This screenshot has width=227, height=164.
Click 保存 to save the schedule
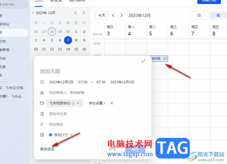click(x=135, y=149)
